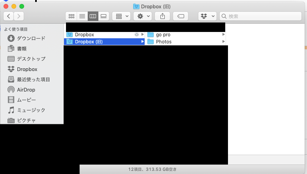The width and height of the screenshot is (307, 174).
Task: Expand the go pro folder arrow
Action: coord(223,35)
